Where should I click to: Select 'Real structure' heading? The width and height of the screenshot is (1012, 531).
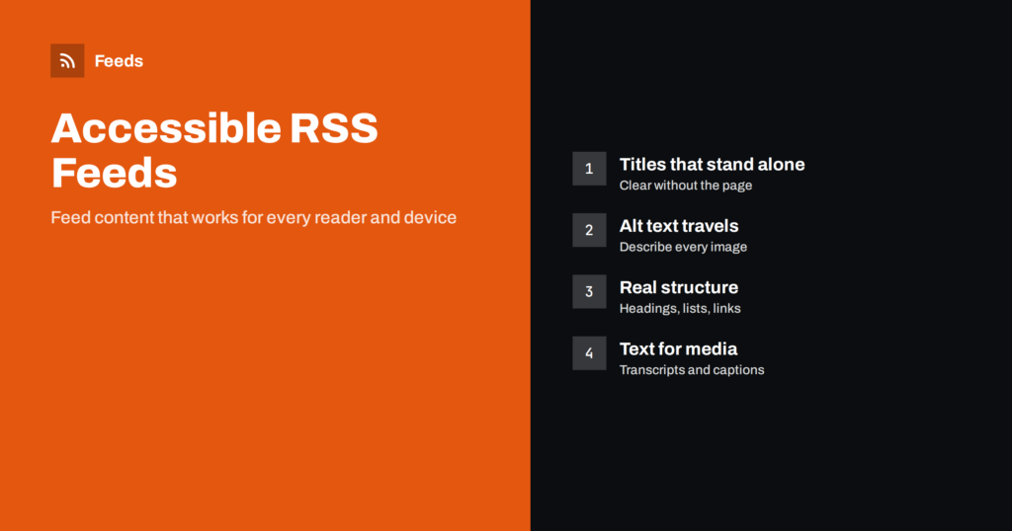point(679,287)
